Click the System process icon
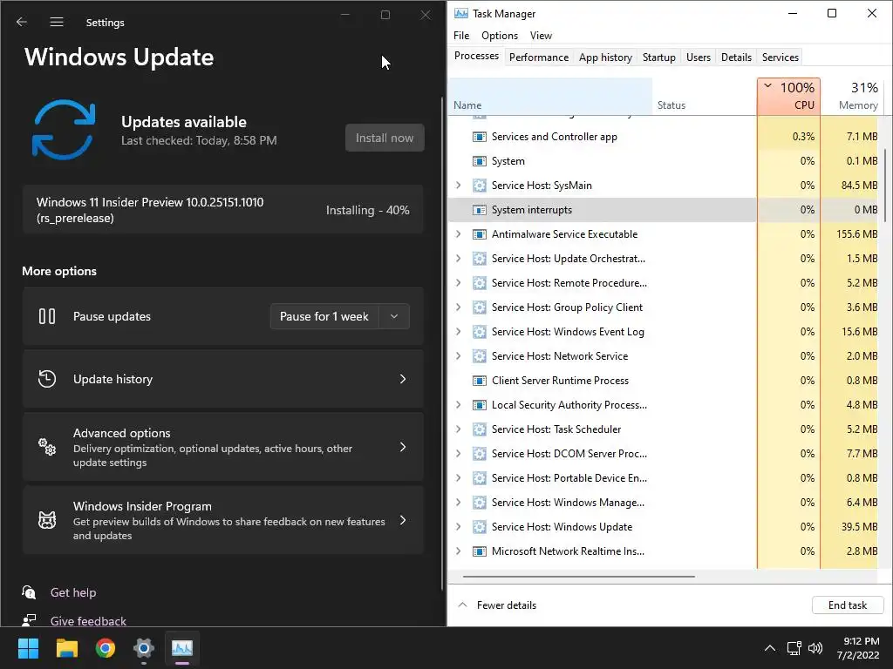This screenshot has height=669, width=893. click(x=480, y=161)
